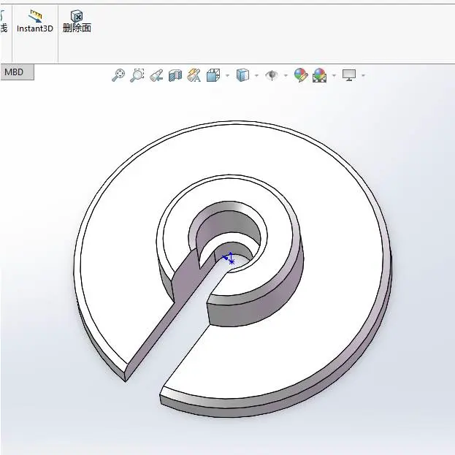This screenshot has height=455, width=455.
Task: Expand the View Orientation dropdown arrow
Action: click(227, 76)
